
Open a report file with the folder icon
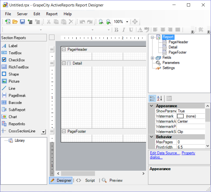[x=15, y=22]
